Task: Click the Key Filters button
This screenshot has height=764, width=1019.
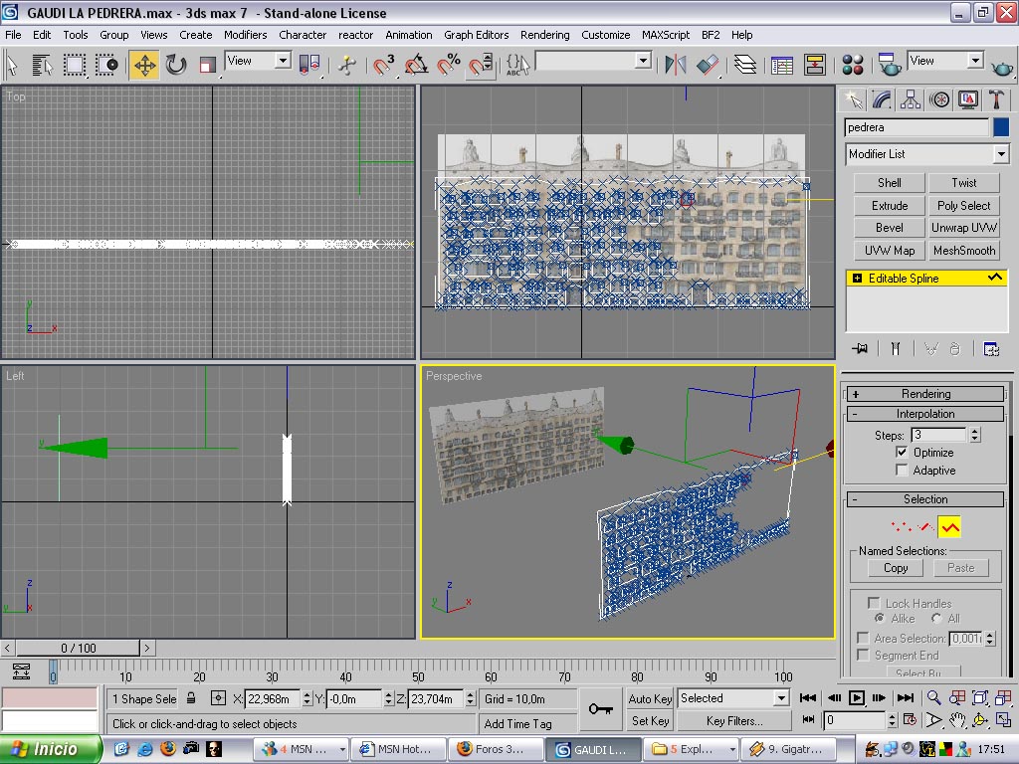Action: [x=733, y=721]
